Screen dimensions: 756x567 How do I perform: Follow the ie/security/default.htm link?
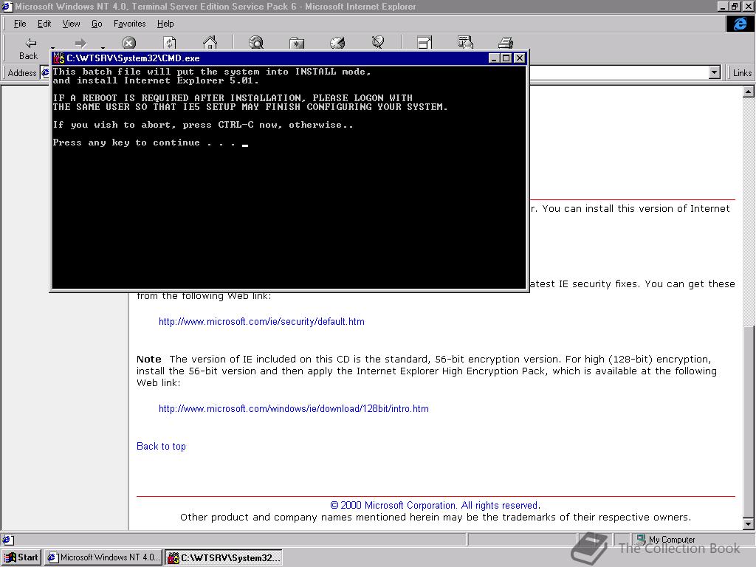[x=261, y=322]
